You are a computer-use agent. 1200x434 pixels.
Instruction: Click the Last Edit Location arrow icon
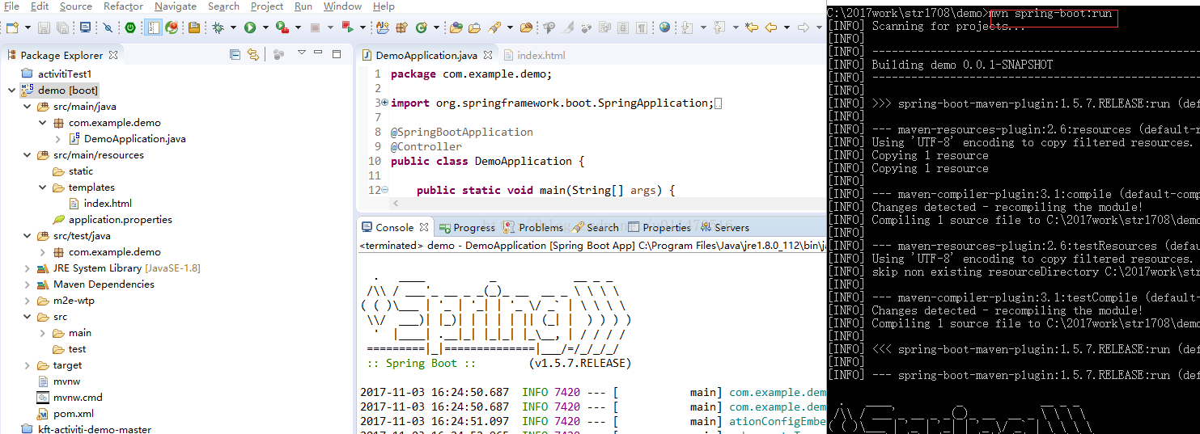751,27
